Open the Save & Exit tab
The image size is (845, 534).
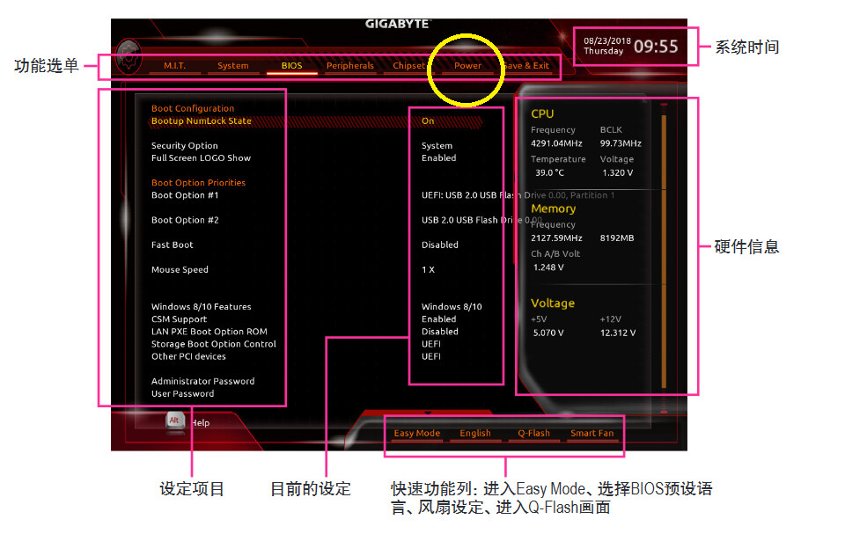click(526, 66)
